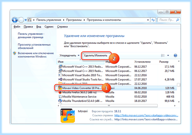Image resolution: width=192 pixels, height=135 pixels.
Task: Click the horizontal scrollbar left arrow
Action: coord(59,106)
